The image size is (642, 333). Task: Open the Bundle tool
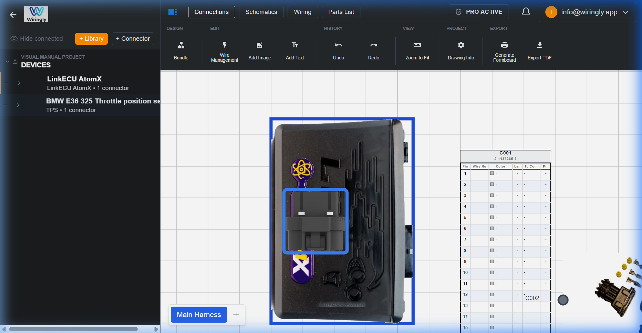coord(181,51)
